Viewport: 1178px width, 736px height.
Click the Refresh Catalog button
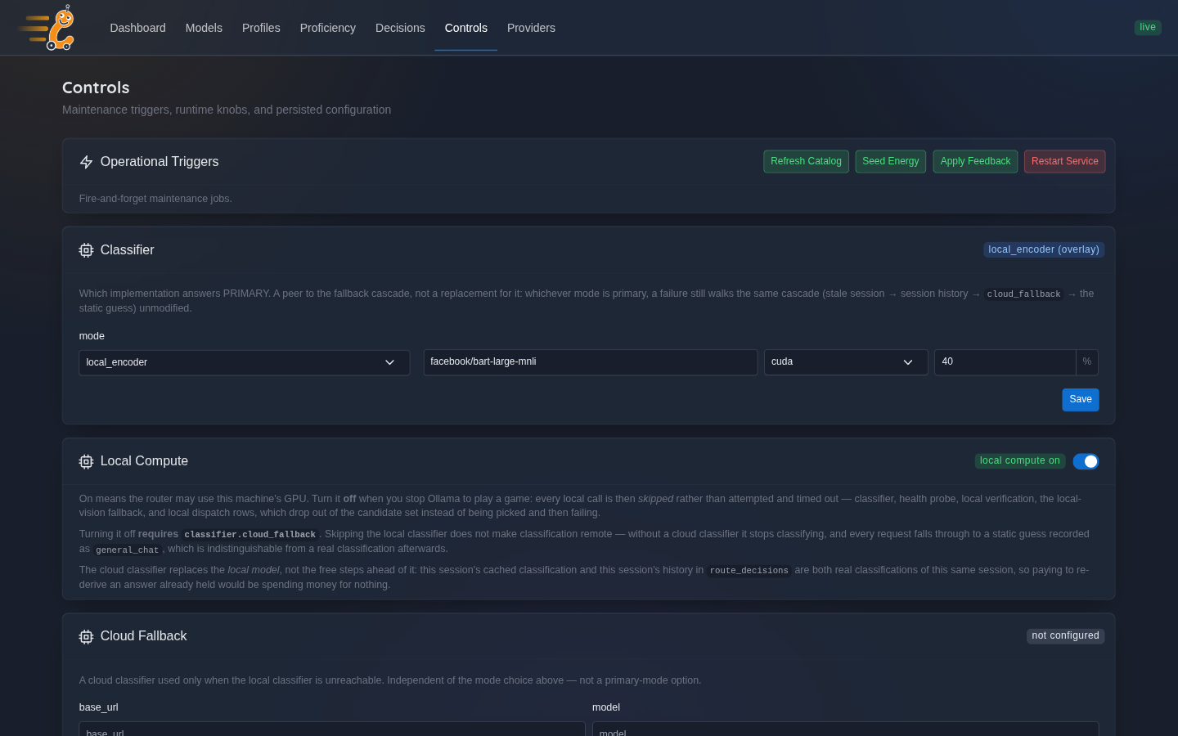[806, 161]
